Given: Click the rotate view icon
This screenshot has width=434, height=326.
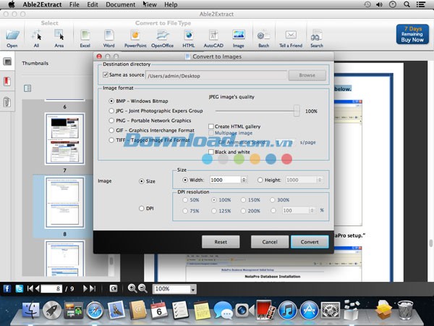Looking at the screenshot, I should pos(114,288).
